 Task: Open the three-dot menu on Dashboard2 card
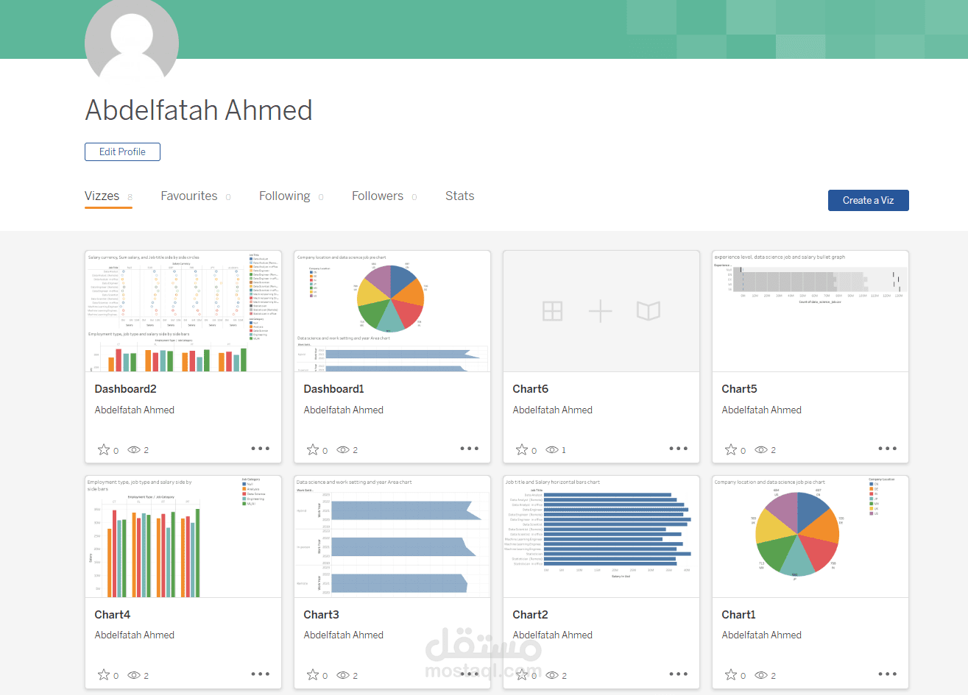(261, 448)
